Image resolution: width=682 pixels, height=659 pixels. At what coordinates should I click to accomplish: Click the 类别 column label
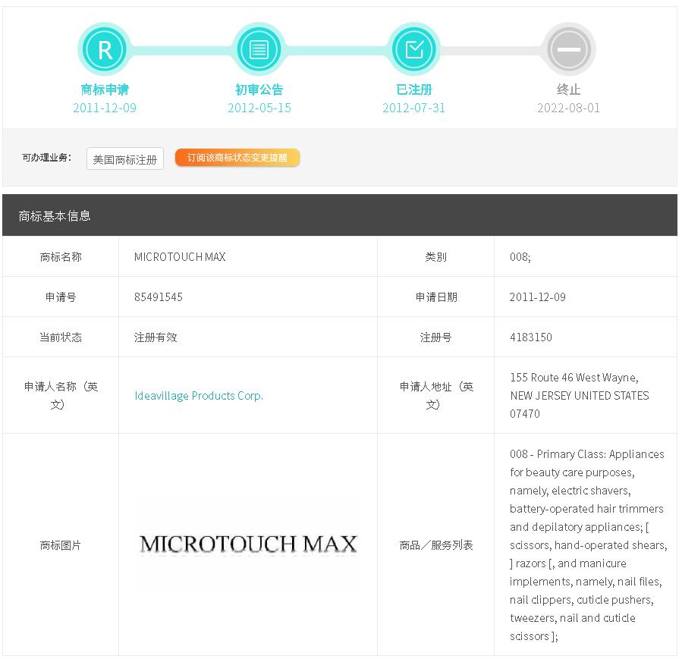(435, 257)
